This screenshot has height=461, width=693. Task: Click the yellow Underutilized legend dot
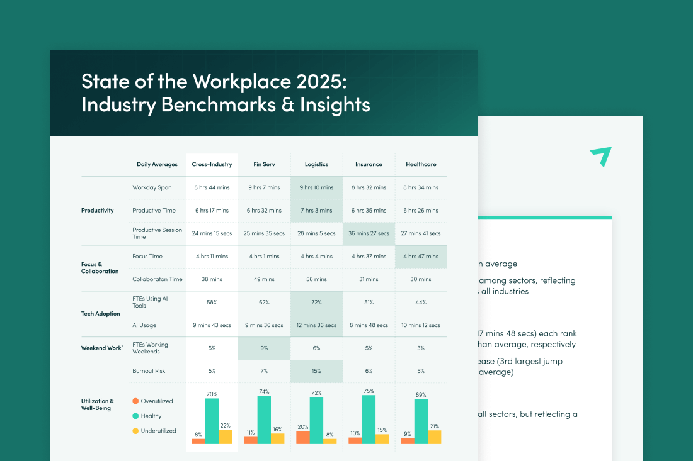(135, 431)
